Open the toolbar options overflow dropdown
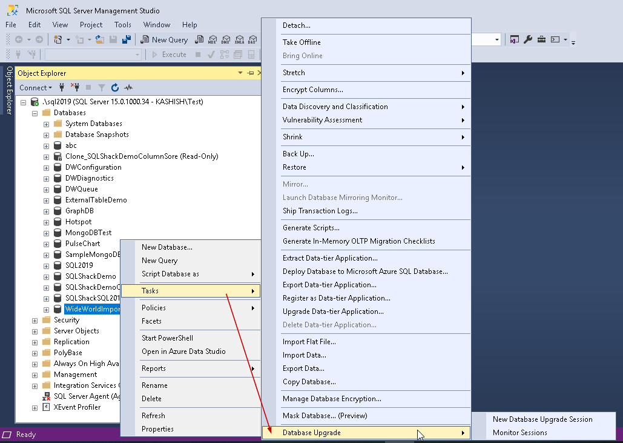 [x=573, y=42]
